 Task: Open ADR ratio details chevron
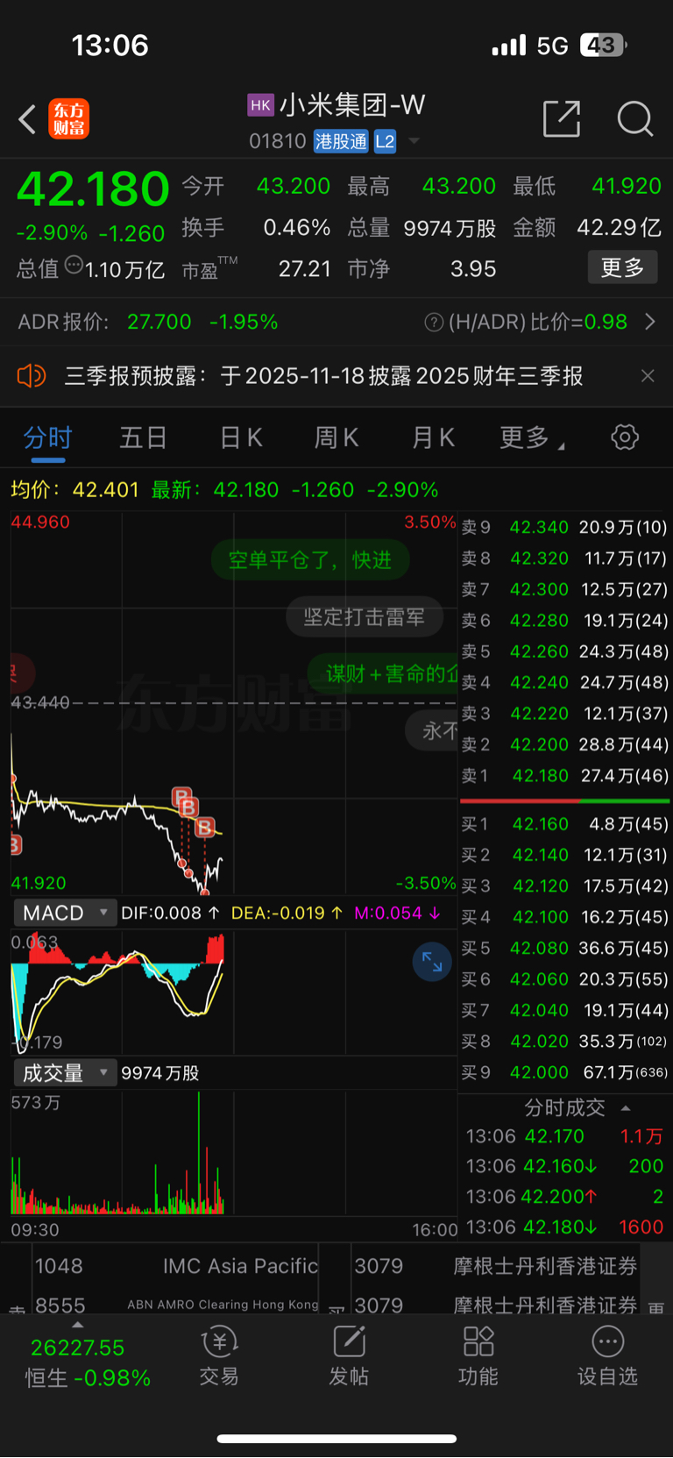[650, 322]
